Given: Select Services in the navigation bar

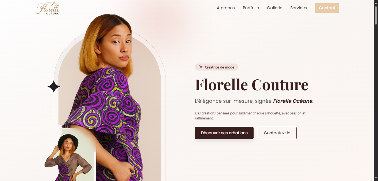Looking at the screenshot, I should point(298,8).
